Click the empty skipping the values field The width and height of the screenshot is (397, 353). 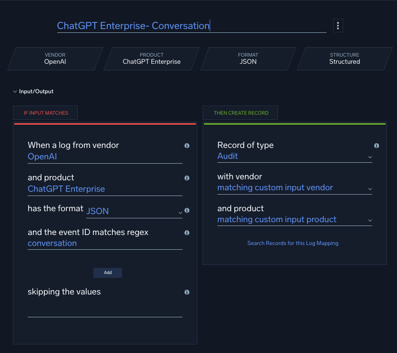tap(105, 311)
